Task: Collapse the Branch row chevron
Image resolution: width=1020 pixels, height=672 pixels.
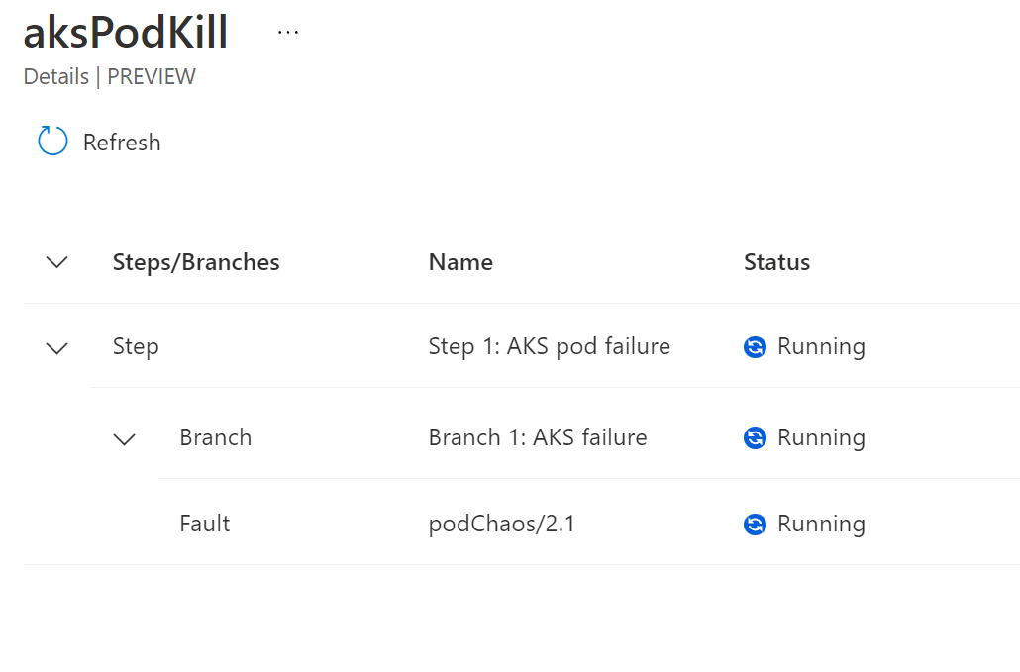Action: click(124, 440)
